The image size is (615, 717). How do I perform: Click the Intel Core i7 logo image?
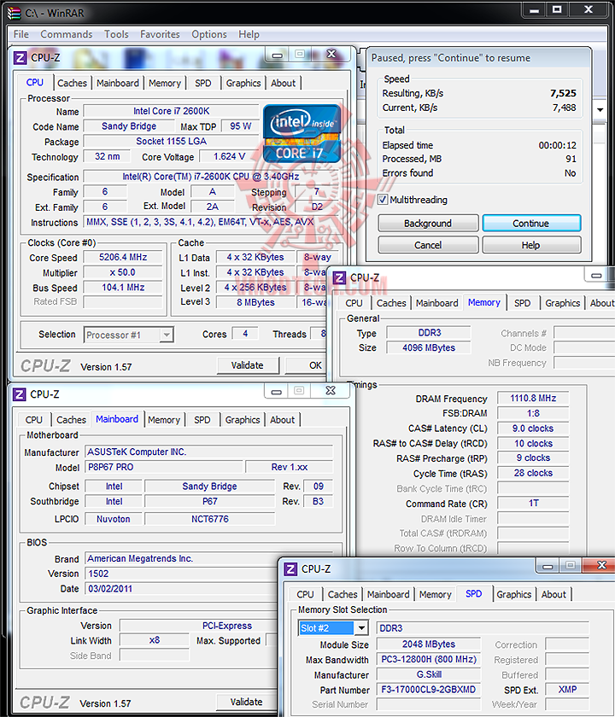tap(302, 133)
